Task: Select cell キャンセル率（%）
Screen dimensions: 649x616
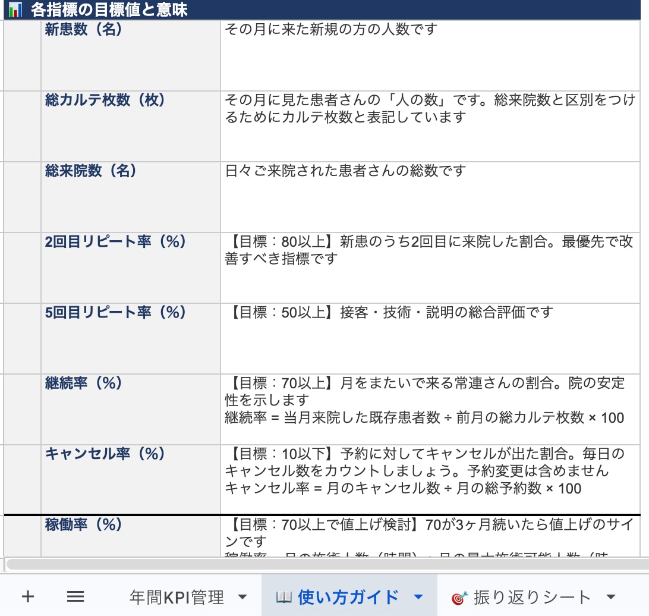Action: click(x=131, y=480)
